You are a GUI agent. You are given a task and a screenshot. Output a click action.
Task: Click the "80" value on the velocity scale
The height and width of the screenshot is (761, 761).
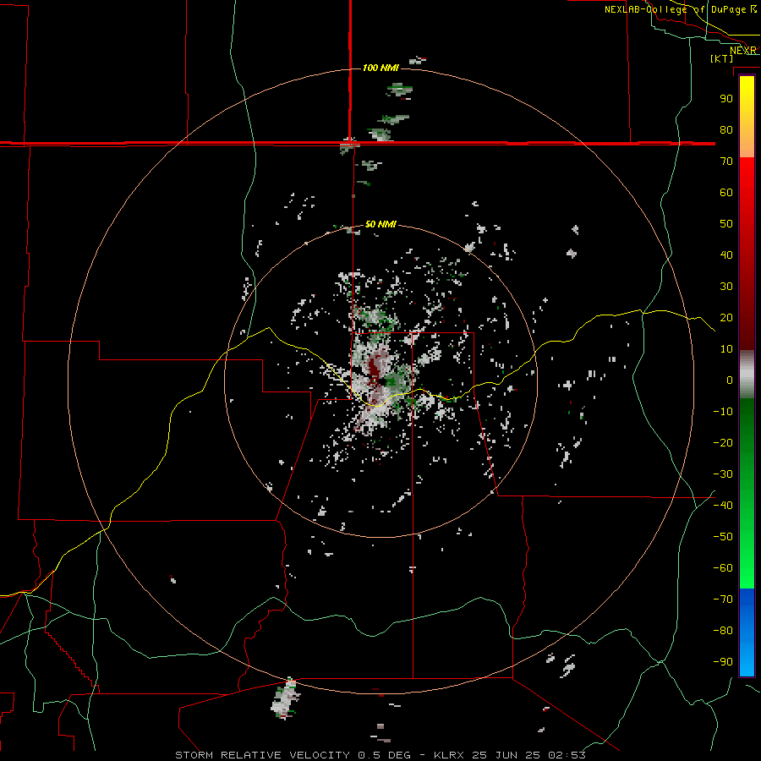pyautogui.click(x=726, y=129)
